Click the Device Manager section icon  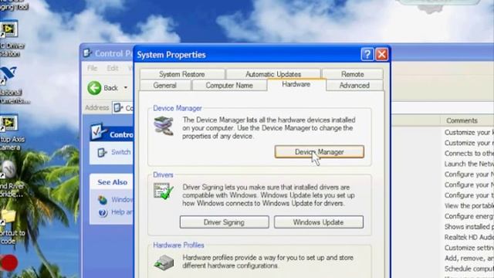tap(164, 126)
